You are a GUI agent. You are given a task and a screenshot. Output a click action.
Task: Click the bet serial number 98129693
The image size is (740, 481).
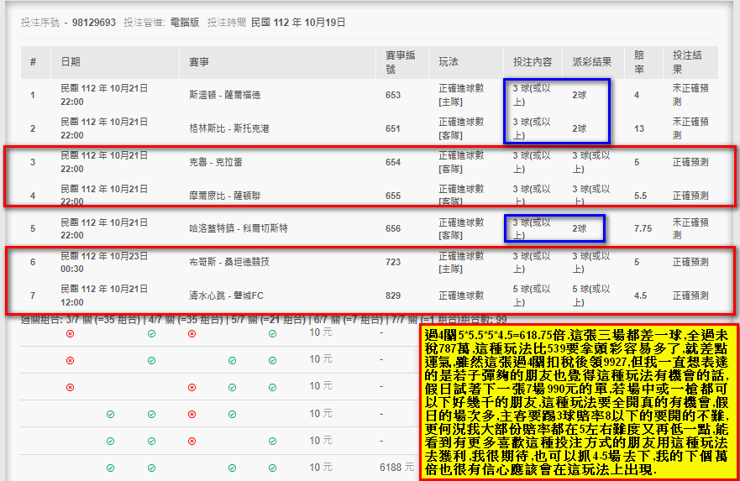[93, 23]
